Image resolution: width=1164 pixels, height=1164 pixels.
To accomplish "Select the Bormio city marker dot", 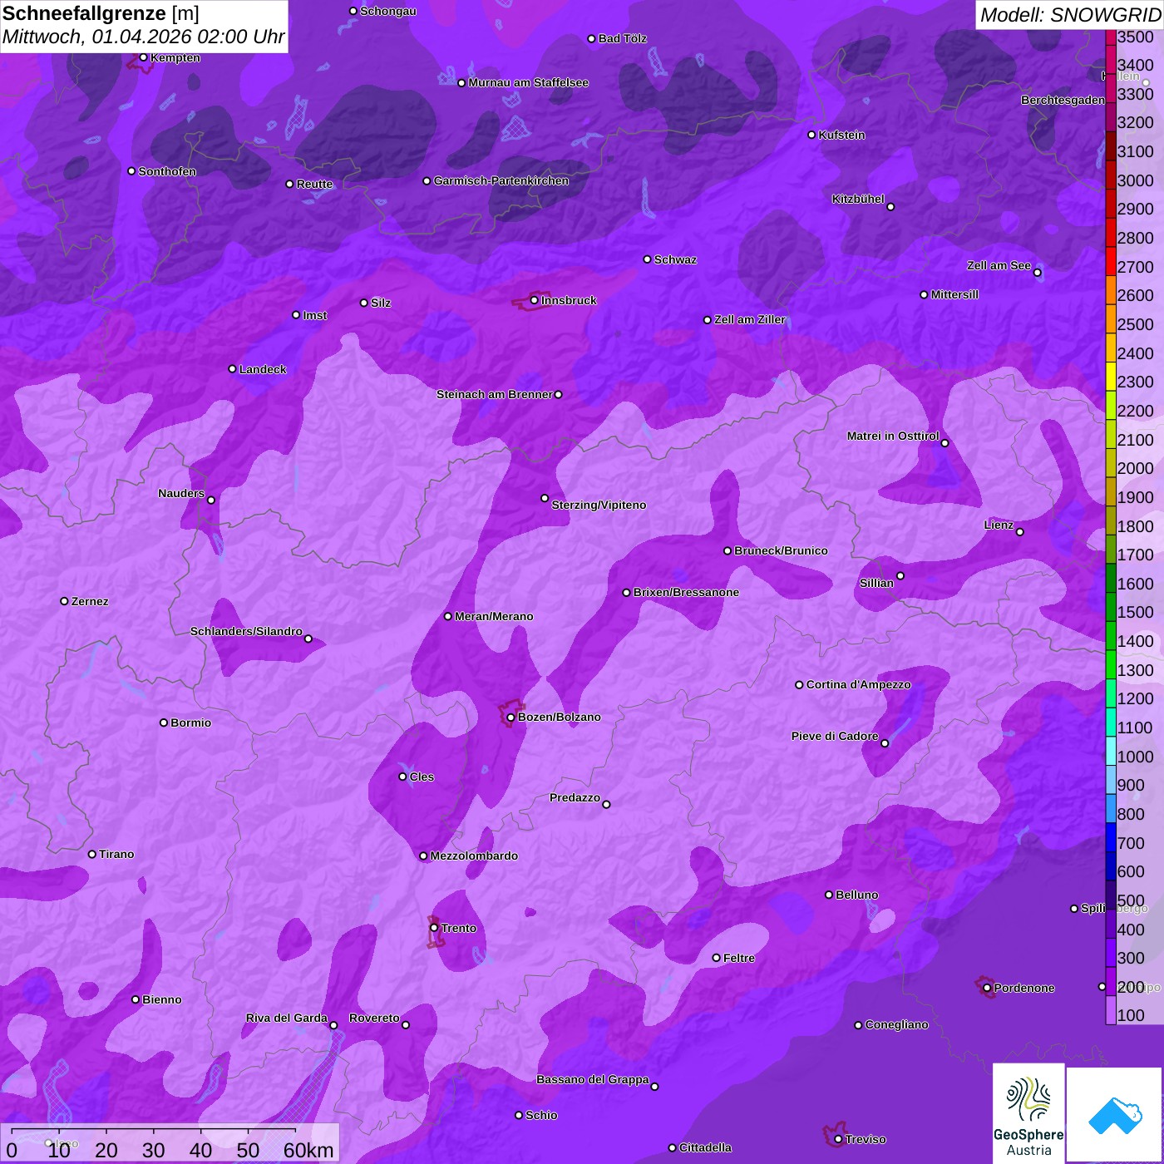I will [164, 723].
